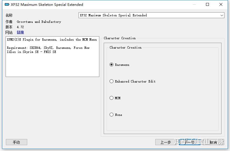
Task: Close the installer window
Action: pyautogui.click(x=221, y=4)
